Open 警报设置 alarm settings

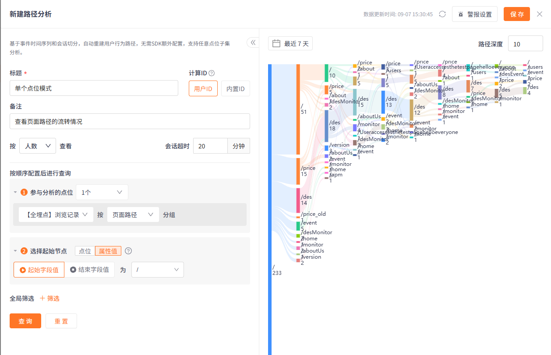475,14
